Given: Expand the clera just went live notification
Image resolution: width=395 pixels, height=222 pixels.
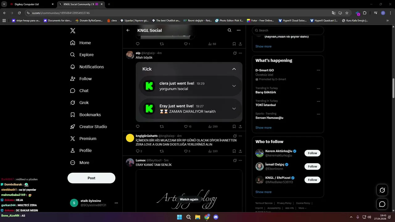Looking at the screenshot, I should [234, 86].
